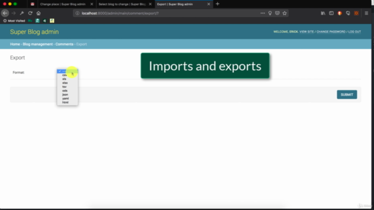Open the Home breadcrumb link

(x=15, y=44)
